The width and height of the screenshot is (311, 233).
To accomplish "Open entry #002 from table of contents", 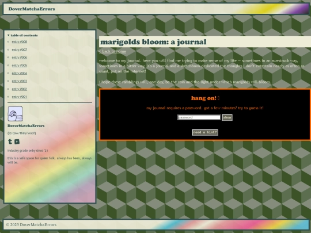I will (19, 89).
